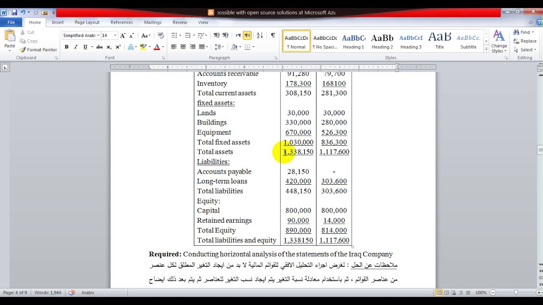This screenshot has height=305, width=543.
Task: Switch to Full Screen Reading view
Action: coord(446,293)
